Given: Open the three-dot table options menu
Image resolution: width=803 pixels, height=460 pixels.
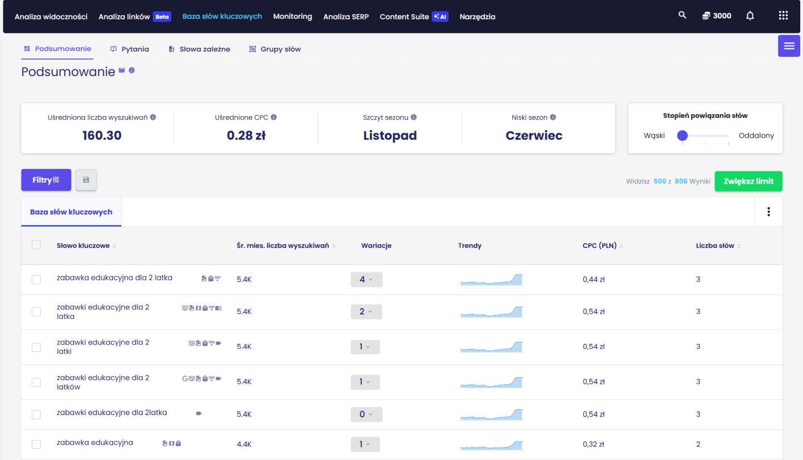Looking at the screenshot, I should coord(769,212).
